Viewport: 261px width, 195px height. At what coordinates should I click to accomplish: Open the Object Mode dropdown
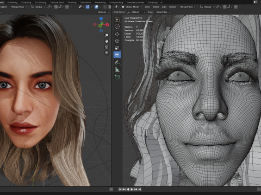pyautogui.click(x=132, y=7)
